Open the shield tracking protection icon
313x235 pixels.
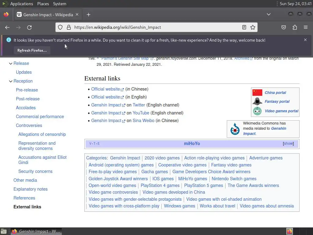(x=60, y=27)
